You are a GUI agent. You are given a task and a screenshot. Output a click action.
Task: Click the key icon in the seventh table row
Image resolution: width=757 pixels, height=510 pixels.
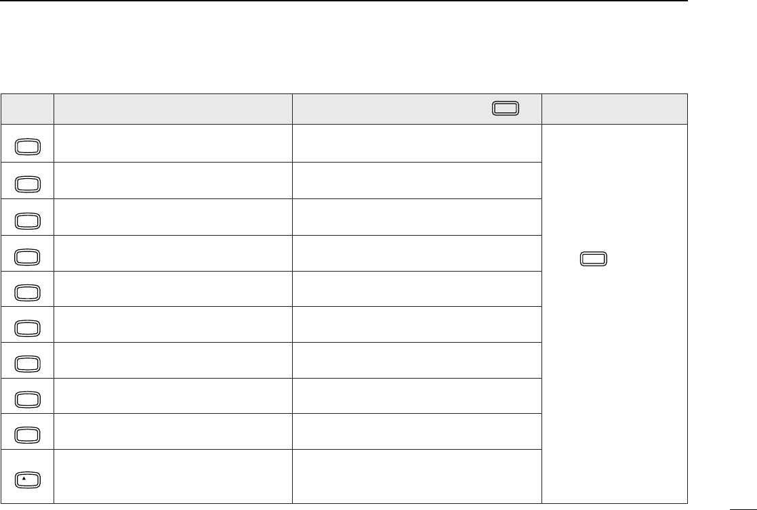tap(28, 364)
